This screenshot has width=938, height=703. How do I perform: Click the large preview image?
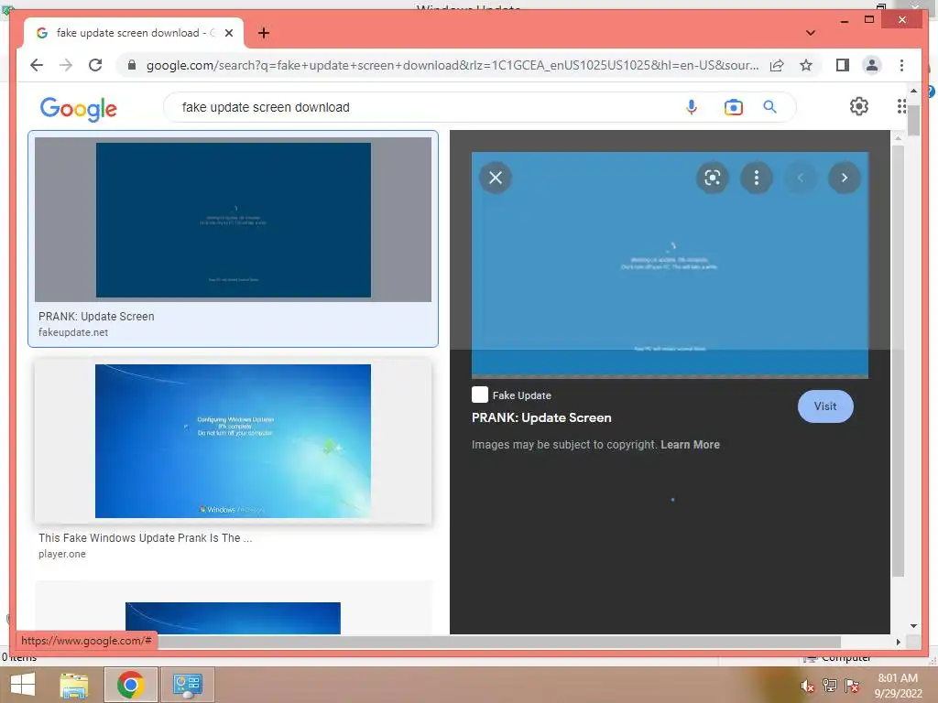coord(670,265)
